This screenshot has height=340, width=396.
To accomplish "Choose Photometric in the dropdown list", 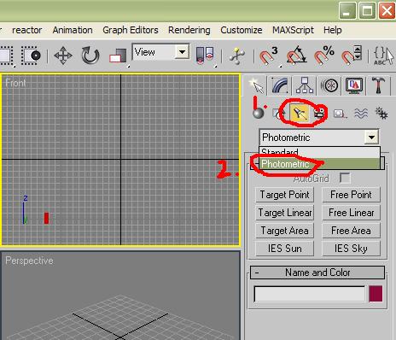I will (319, 164).
